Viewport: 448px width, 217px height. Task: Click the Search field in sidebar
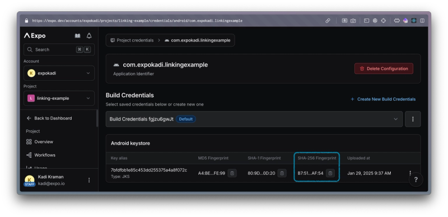tap(59, 49)
